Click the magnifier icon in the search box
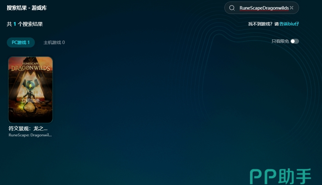Screen dimensions: 322x185 coord(232,8)
